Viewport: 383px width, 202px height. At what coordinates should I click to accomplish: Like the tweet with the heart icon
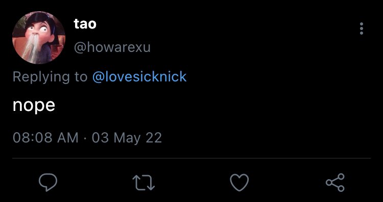click(240, 183)
